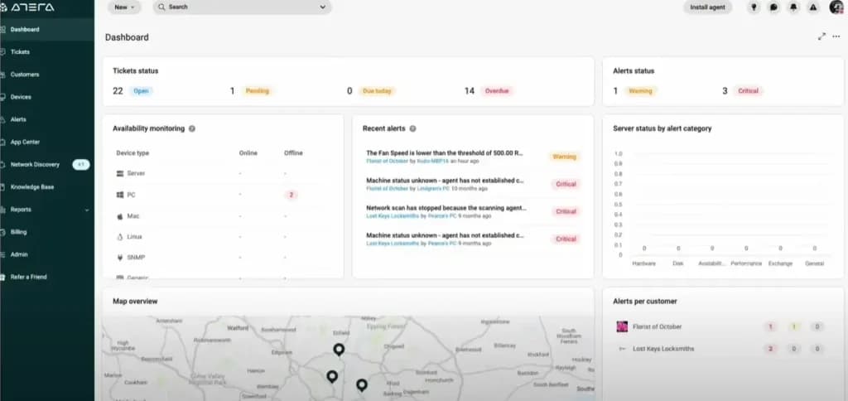
Task: Click the Windows PC device icon
Action: 120,195
